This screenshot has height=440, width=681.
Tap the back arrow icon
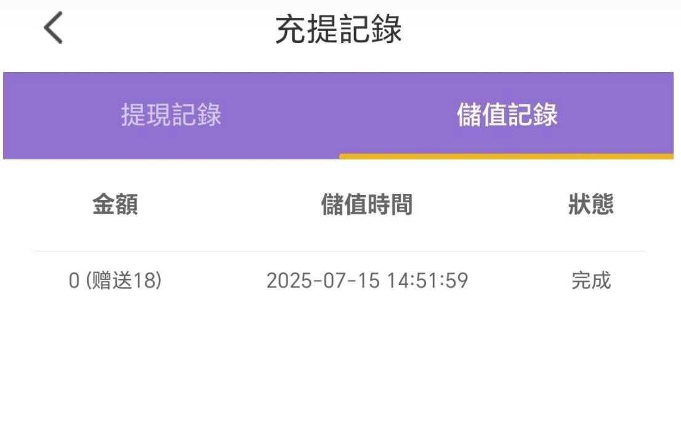pos(54,29)
